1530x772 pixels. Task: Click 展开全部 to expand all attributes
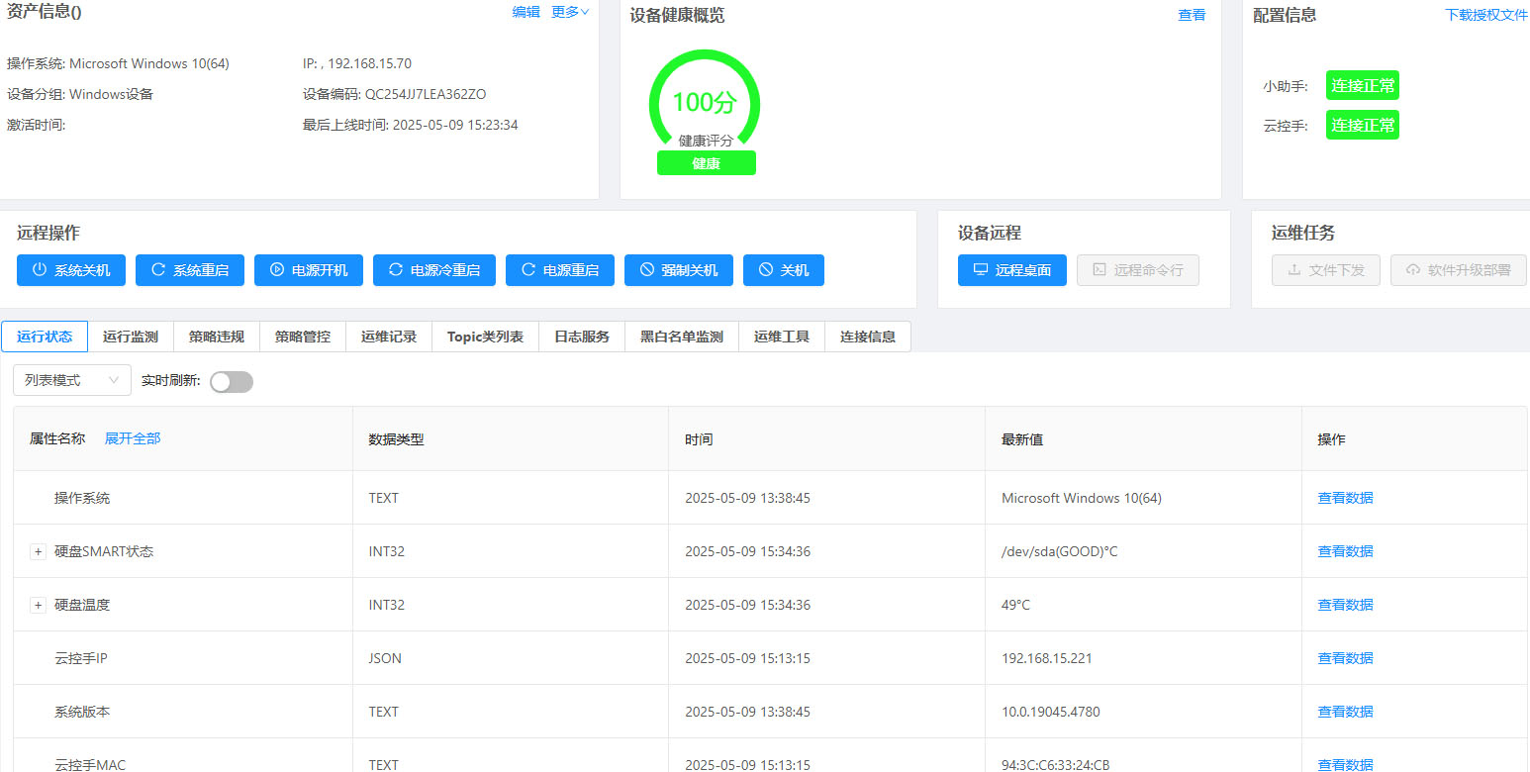pyautogui.click(x=133, y=438)
